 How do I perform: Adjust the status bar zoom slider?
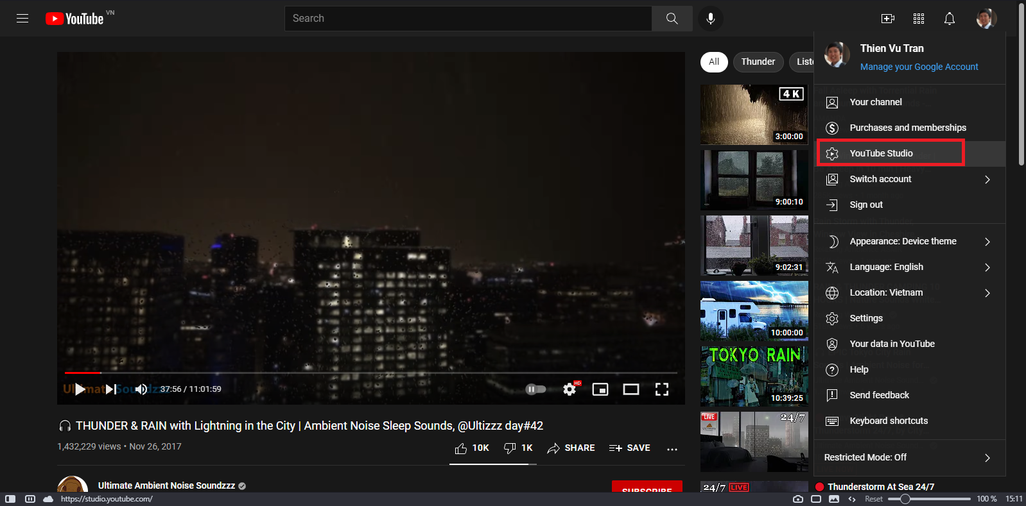pyautogui.click(x=930, y=499)
